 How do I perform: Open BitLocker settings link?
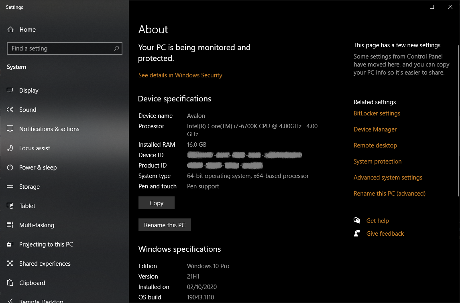tap(377, 113)
